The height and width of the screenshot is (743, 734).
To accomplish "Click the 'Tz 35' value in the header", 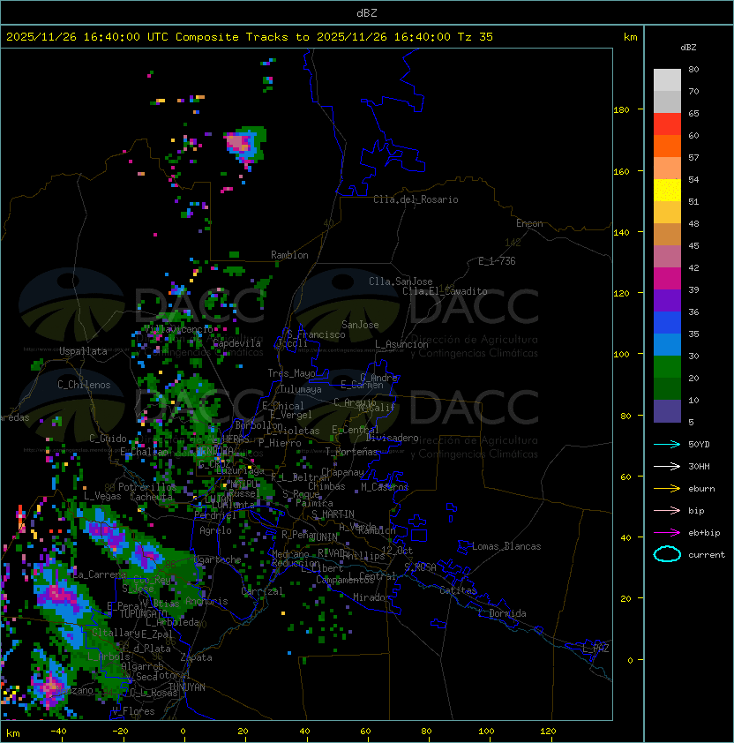I will [x=476, y=37].
